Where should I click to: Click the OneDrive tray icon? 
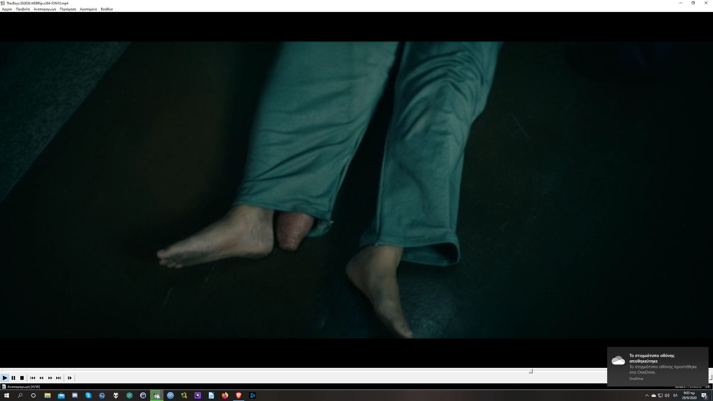pos(654,395)
